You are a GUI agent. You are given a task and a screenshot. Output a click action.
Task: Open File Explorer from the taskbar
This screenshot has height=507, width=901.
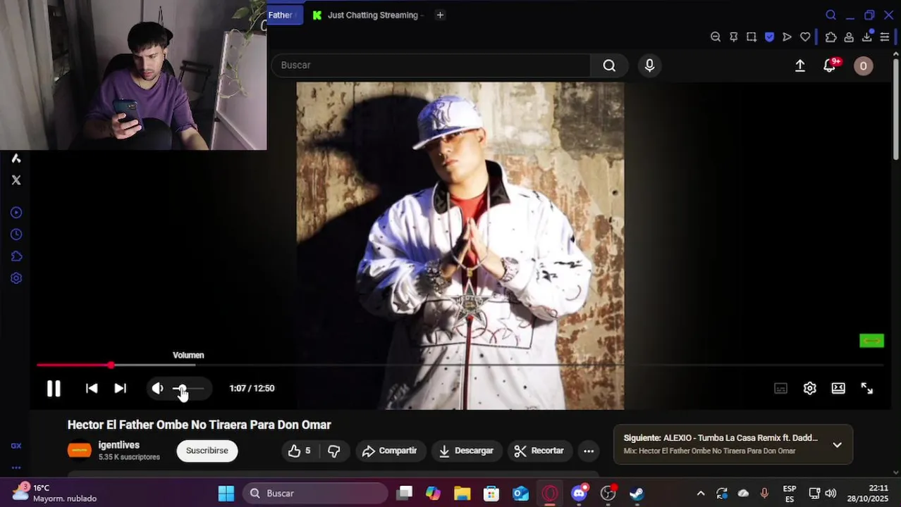(462, 494)
